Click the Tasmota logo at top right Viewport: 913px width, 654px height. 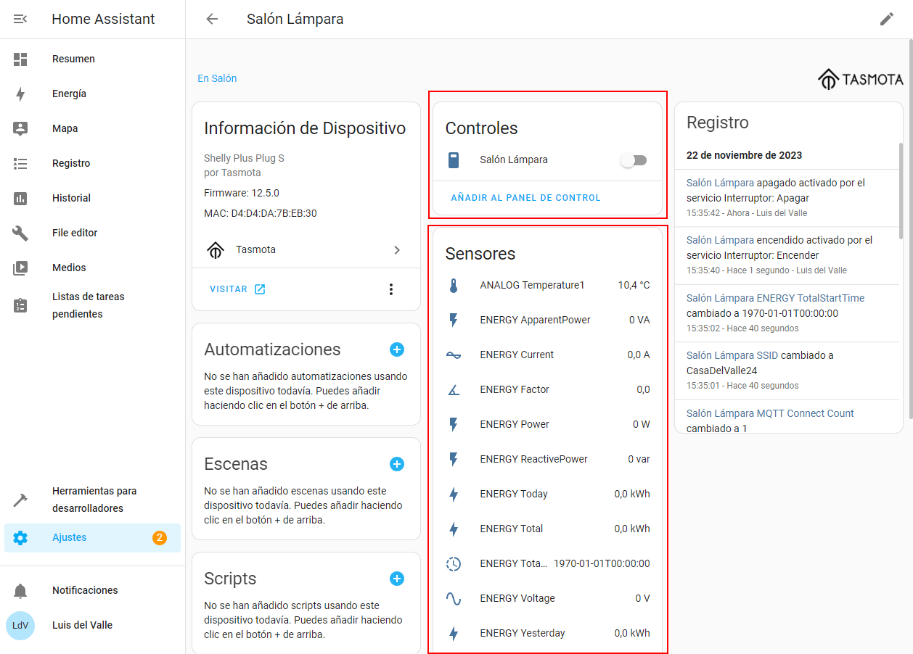(x=860, y=79)
